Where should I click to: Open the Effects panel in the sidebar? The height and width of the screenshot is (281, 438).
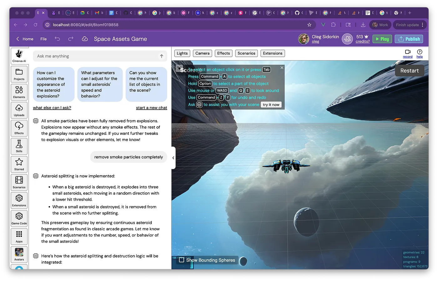coord(19,128)
